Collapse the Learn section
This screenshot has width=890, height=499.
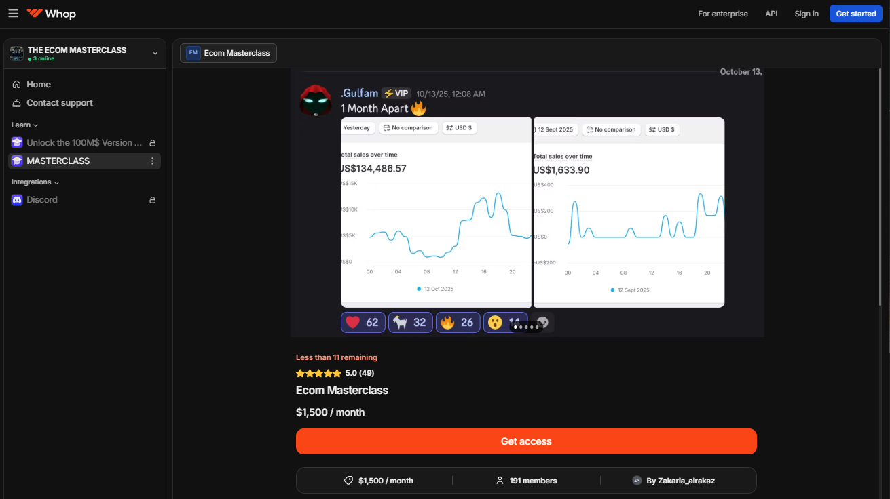[24, 125]
